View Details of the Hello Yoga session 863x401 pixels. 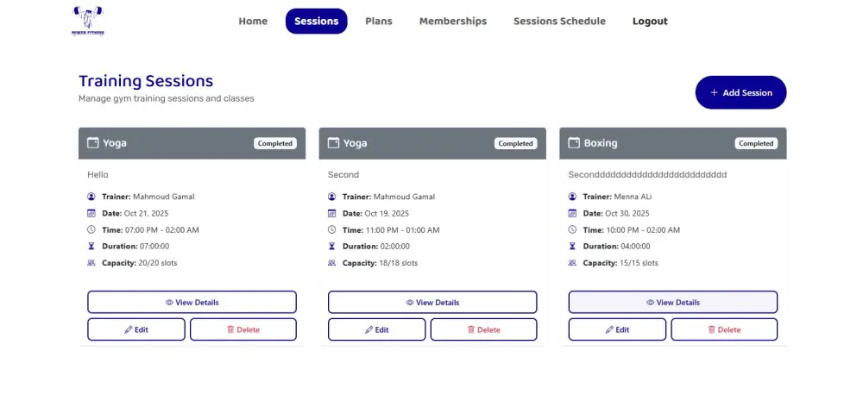pyautogui.click(x=192, y=302)
